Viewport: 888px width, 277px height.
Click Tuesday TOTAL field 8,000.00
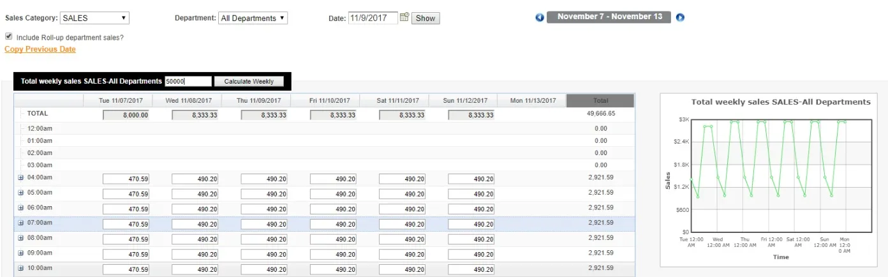(x=126, y=115)
